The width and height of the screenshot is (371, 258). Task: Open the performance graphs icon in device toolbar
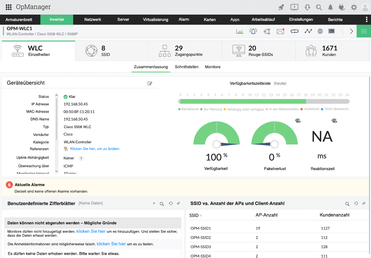pyautogui.click(x=239, y=31)
